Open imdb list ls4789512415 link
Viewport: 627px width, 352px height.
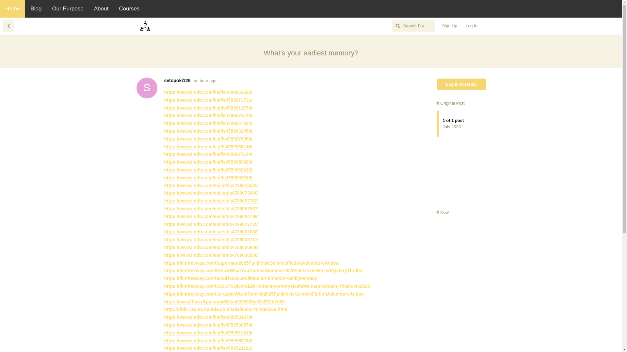click(x=208, y=333)
